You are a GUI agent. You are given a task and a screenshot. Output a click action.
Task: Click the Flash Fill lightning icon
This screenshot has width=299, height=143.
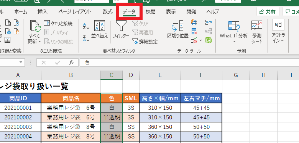(194, 22)
